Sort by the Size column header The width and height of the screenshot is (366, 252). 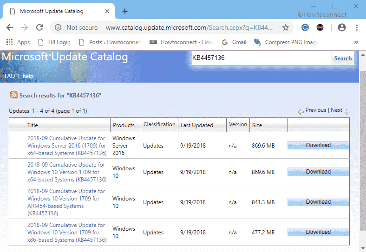pos(257,125)
